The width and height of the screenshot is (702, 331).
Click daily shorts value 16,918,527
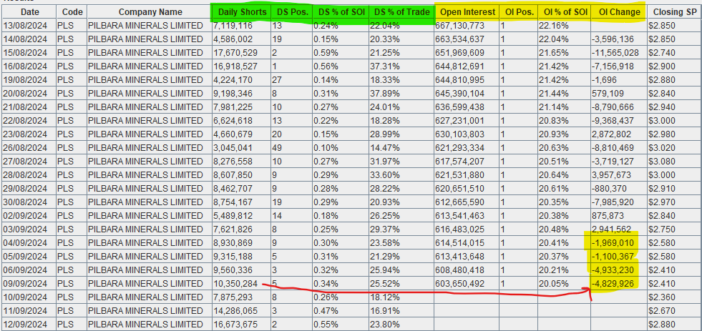[x=235, y=66]
